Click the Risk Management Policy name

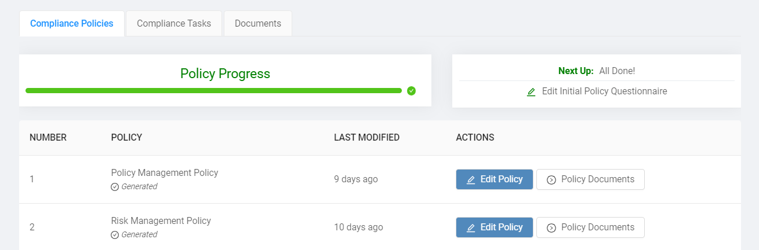click(x=161, y=220)
